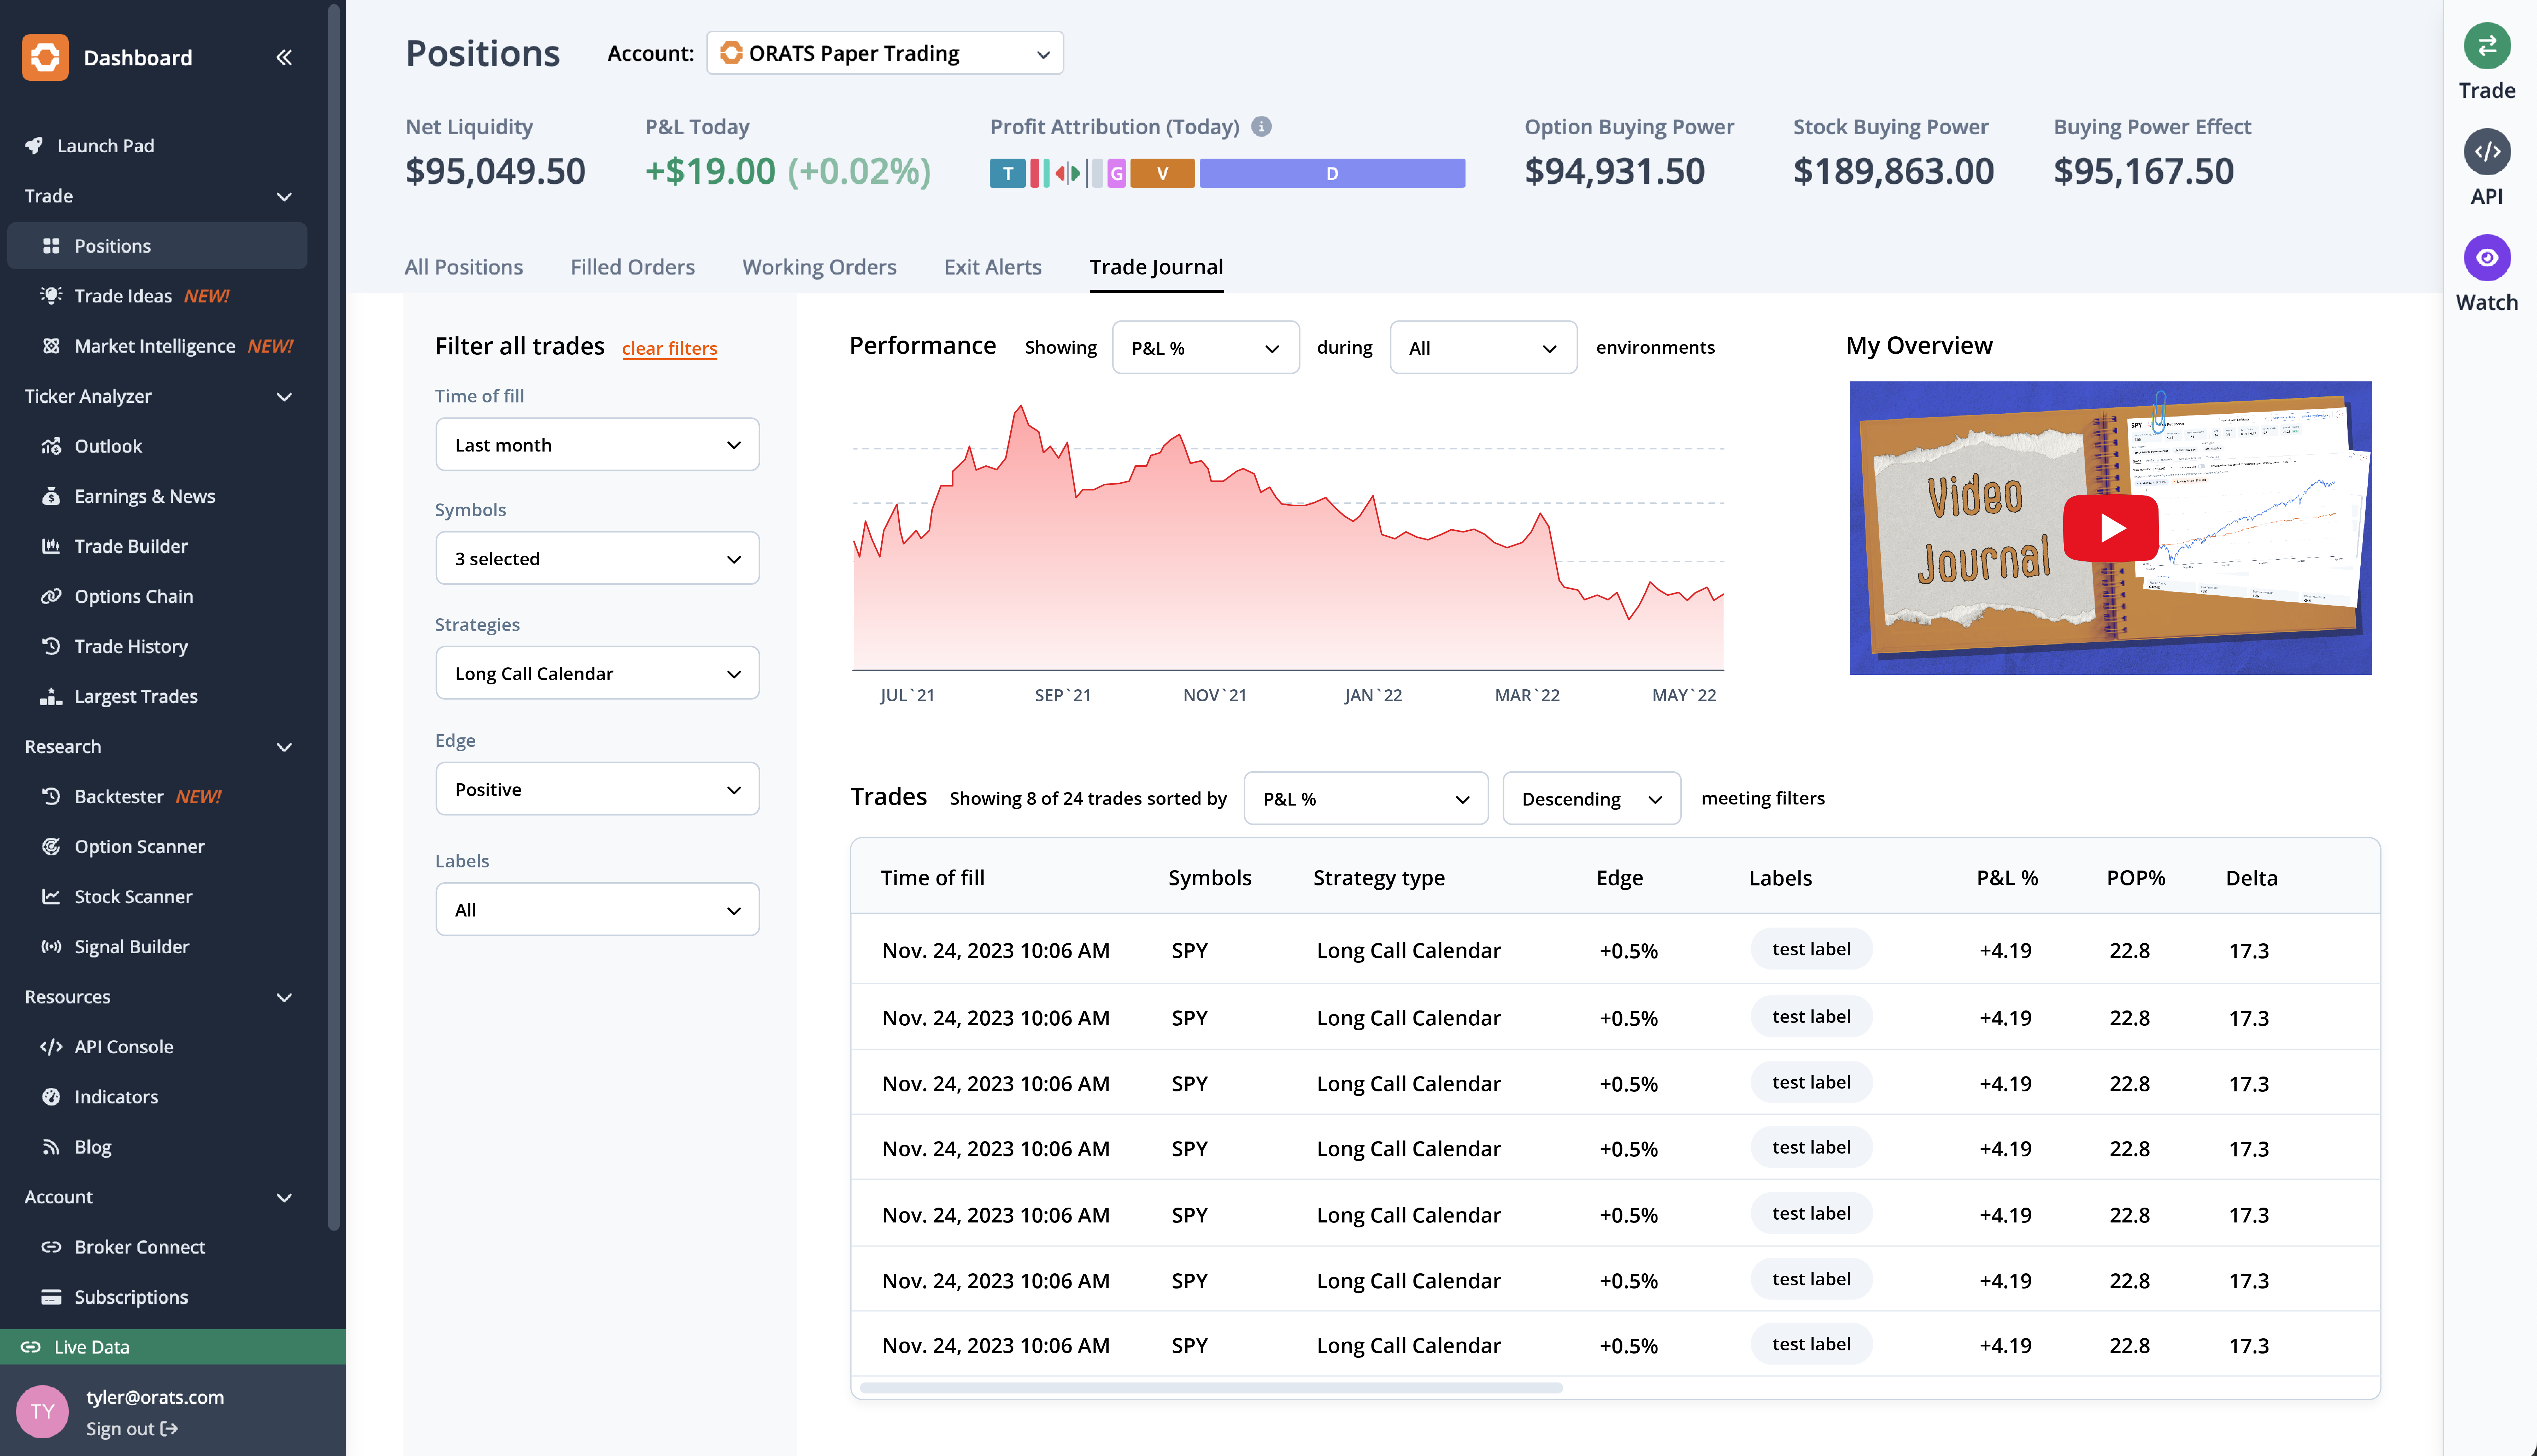Open Labels All filter dropdown
Viewport: 2537px width, 1456px height.
(597, 909)
